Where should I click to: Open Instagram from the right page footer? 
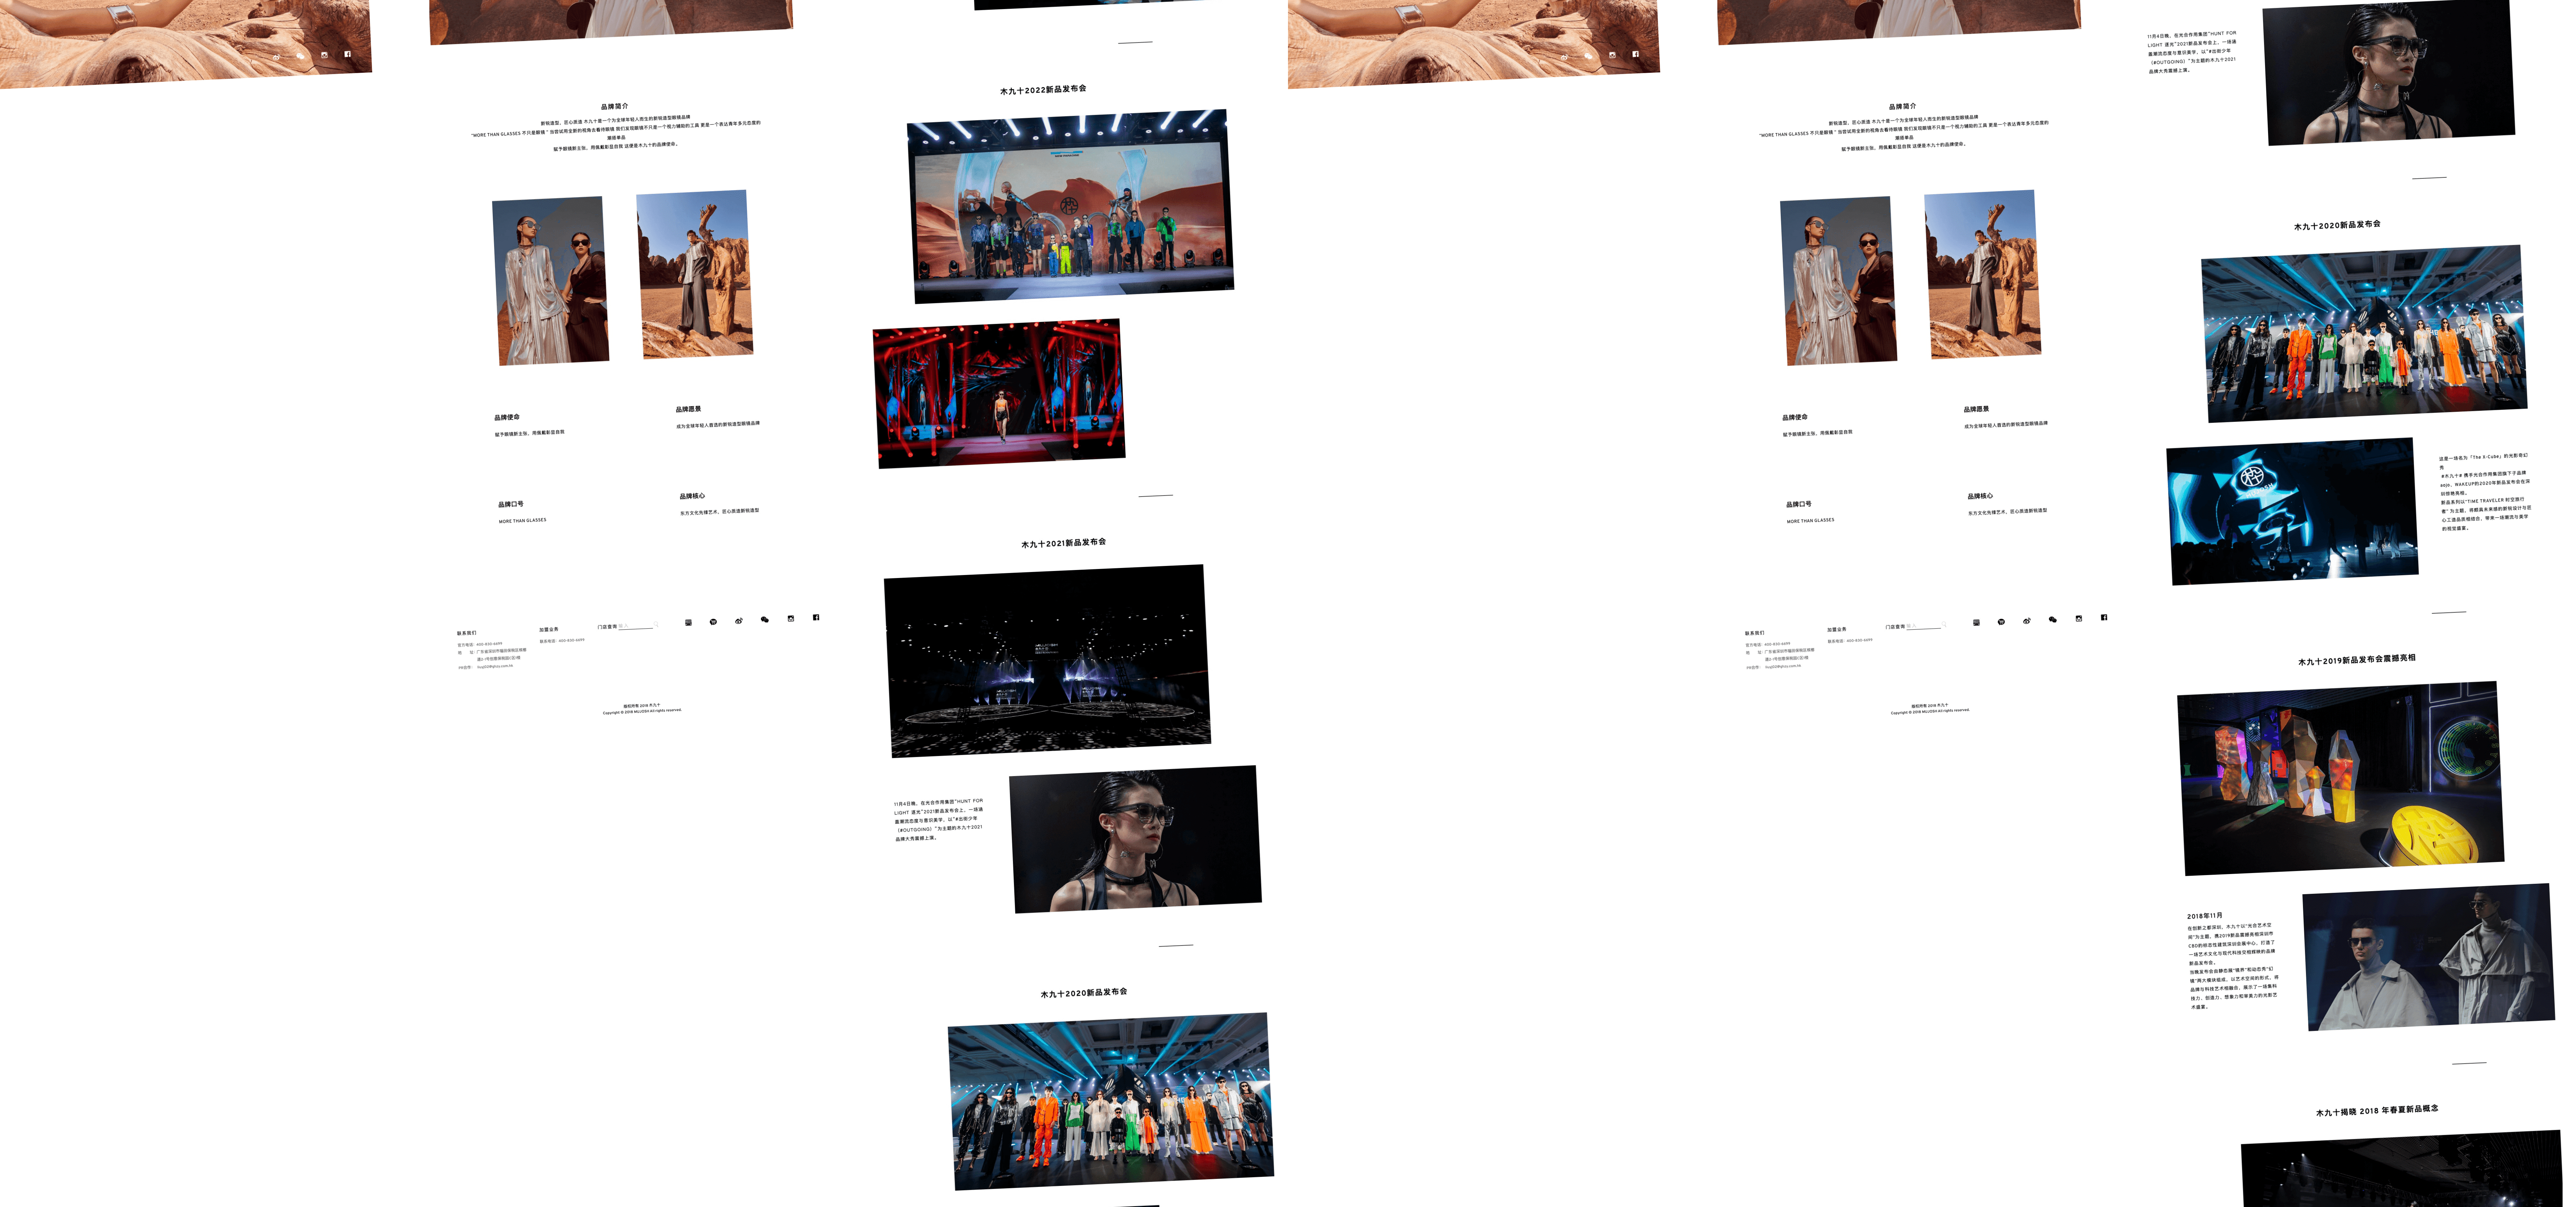pos(2079,619)
